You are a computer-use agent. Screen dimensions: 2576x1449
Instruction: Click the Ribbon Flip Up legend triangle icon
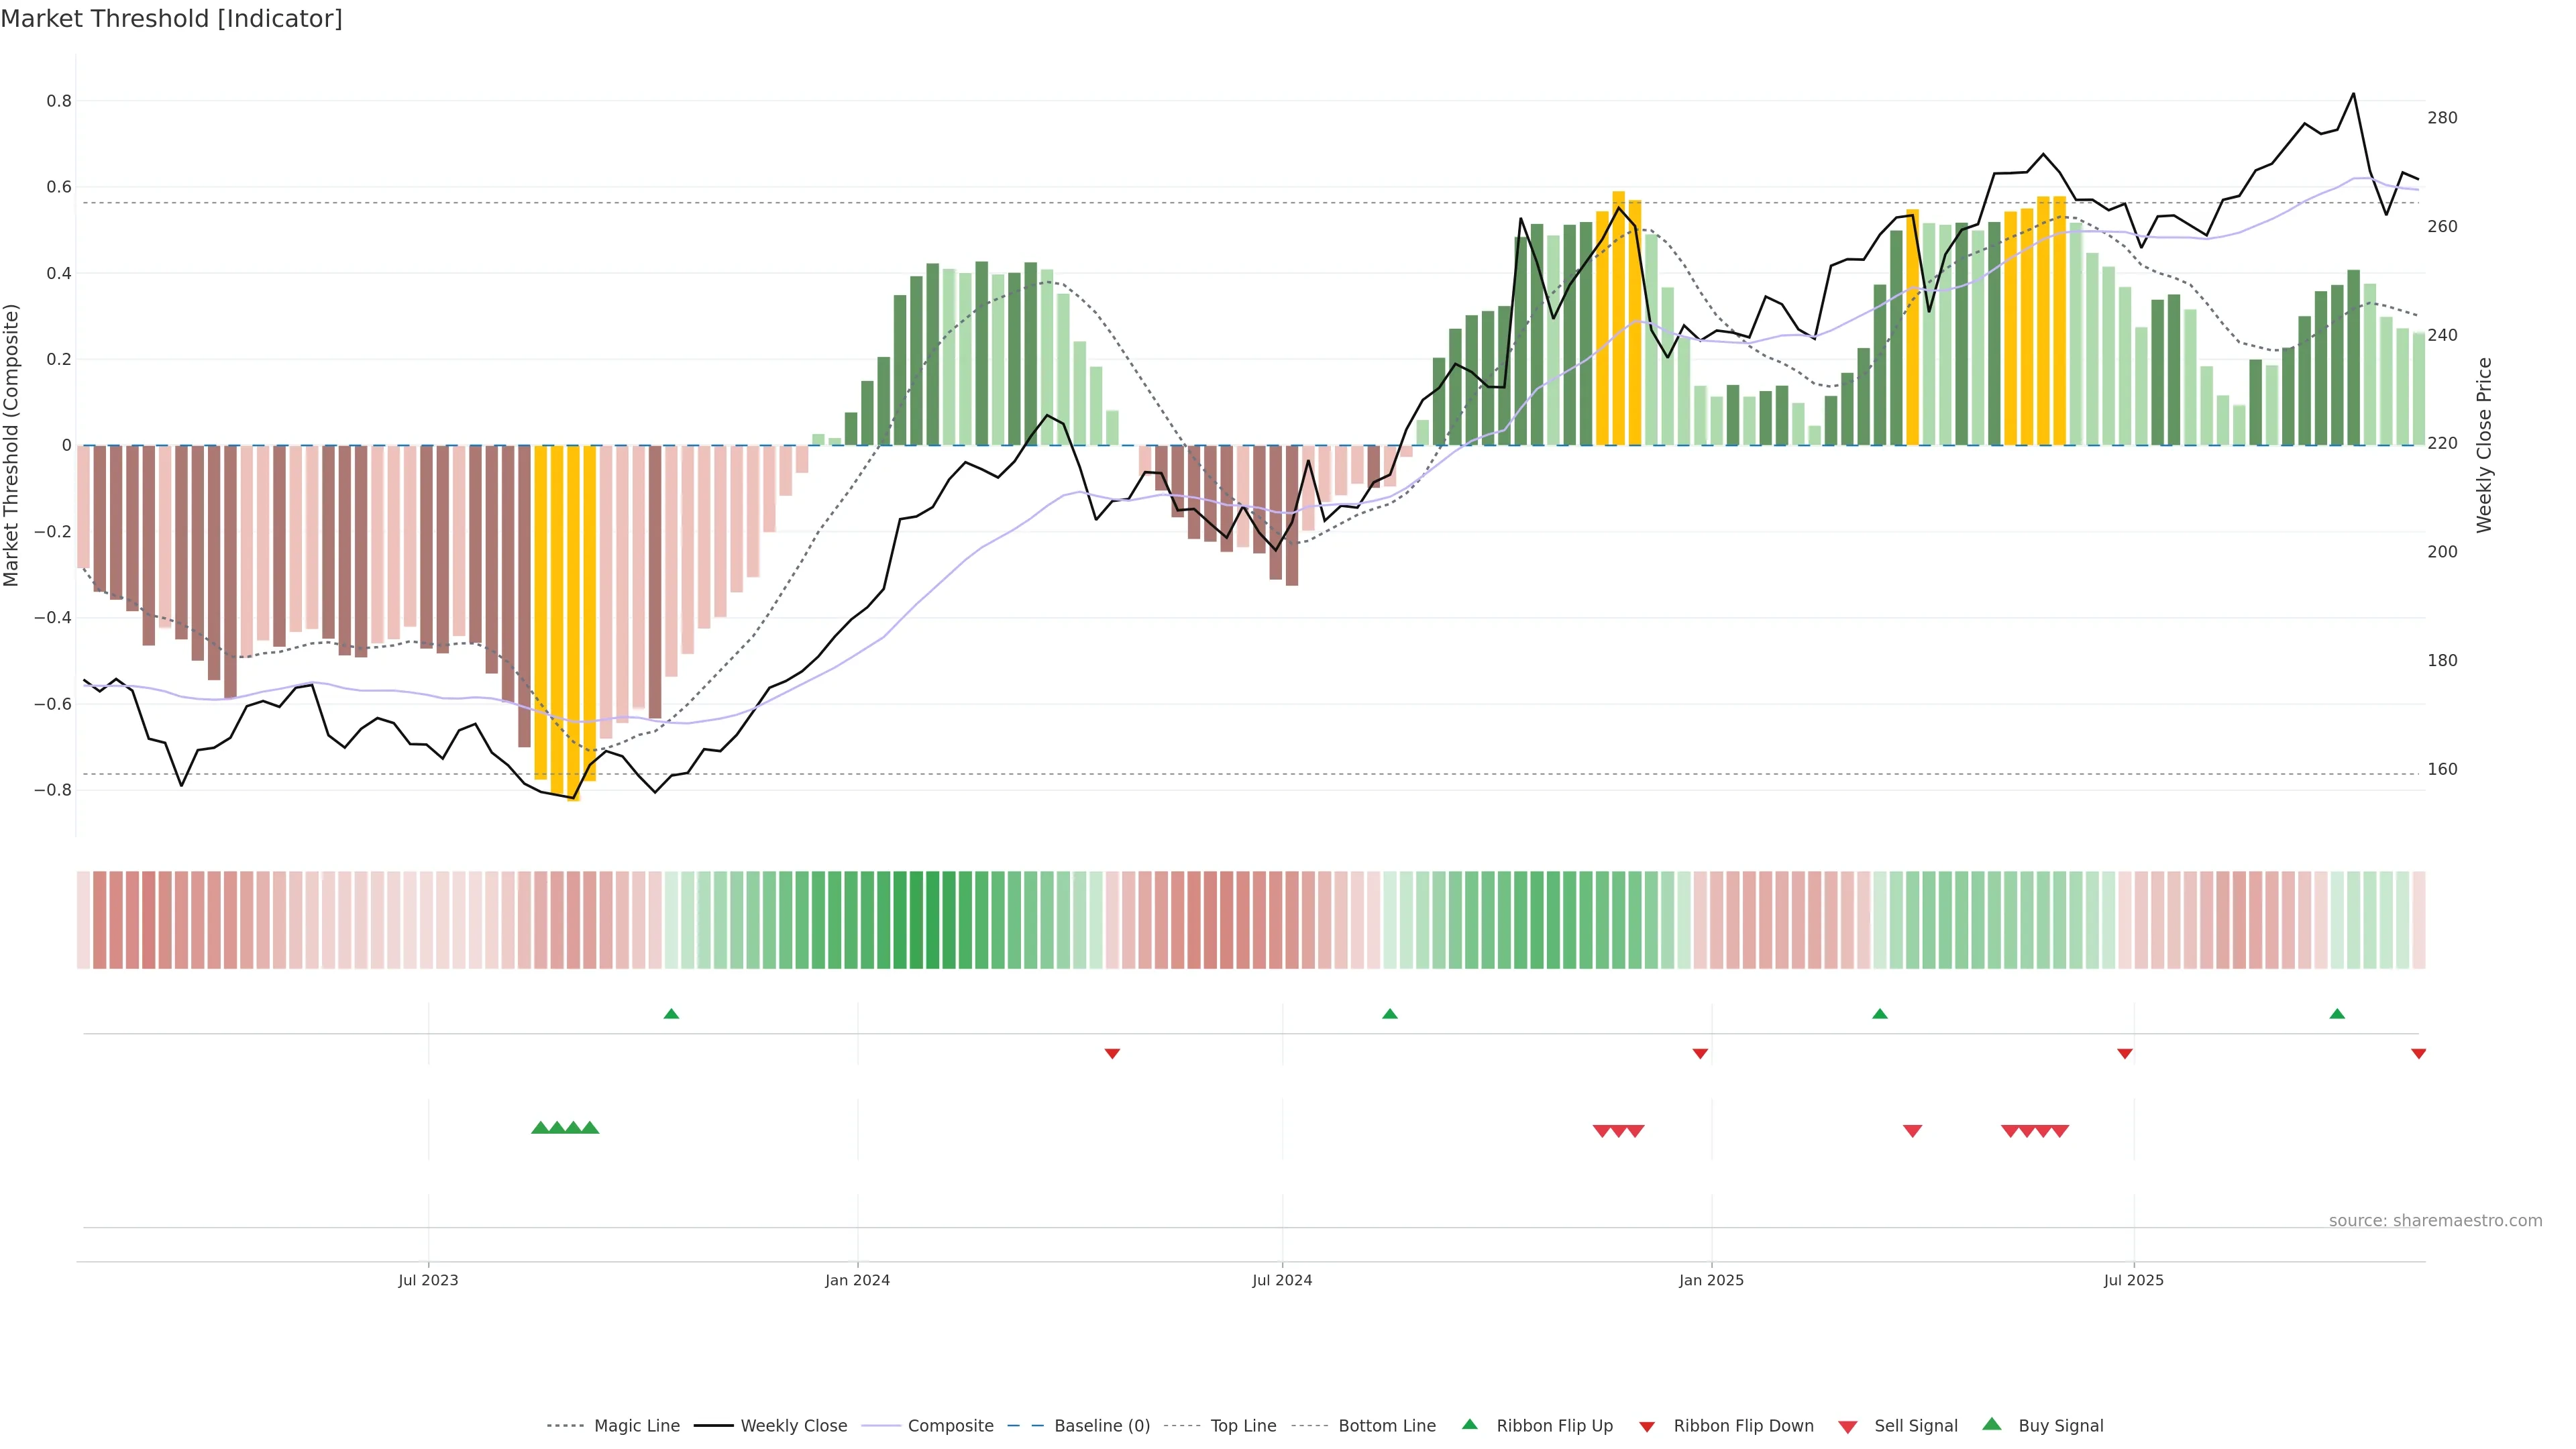[1469, 1424]
